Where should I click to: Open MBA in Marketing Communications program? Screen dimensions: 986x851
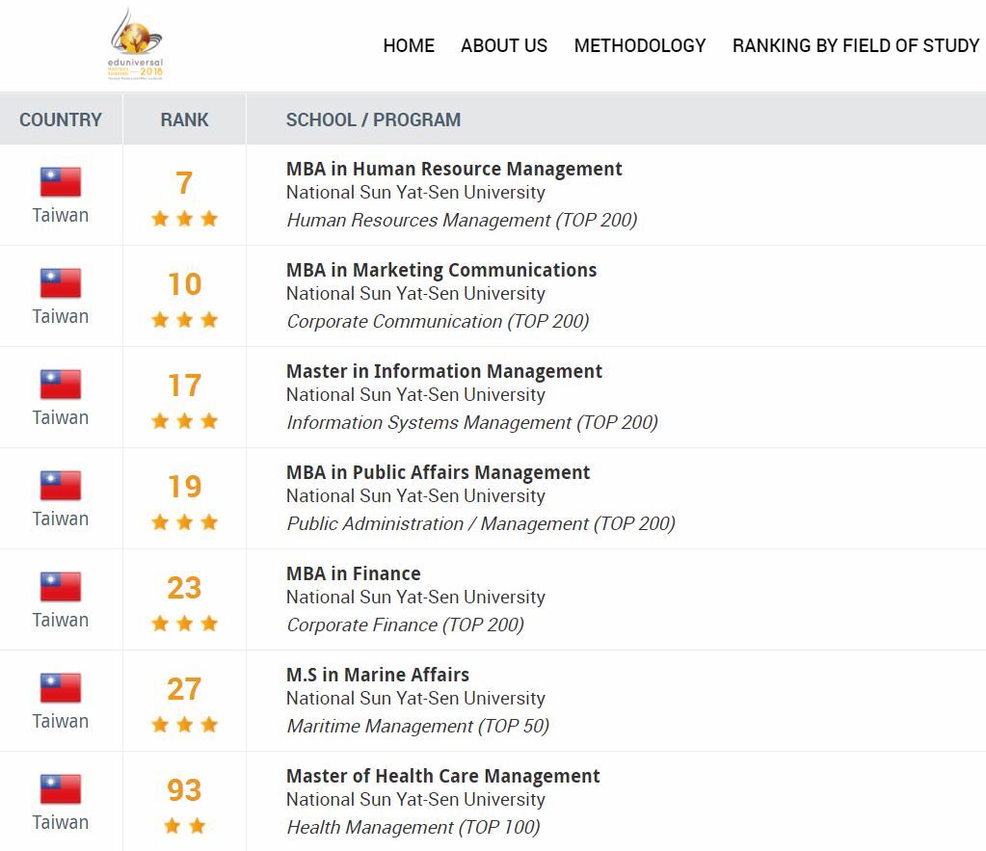tap(440, 270)
